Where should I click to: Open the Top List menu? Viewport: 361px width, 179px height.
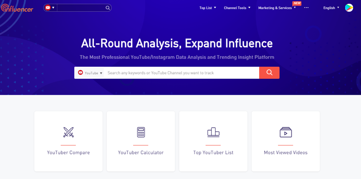[x=208, y=8]
